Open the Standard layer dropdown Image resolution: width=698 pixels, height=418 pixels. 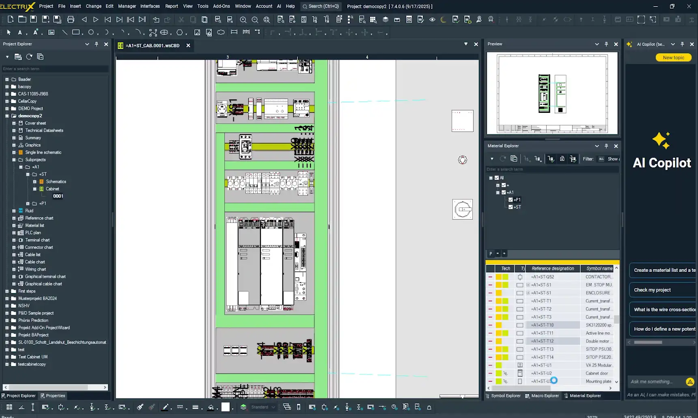pyautogui.click(x=273, y=407)
